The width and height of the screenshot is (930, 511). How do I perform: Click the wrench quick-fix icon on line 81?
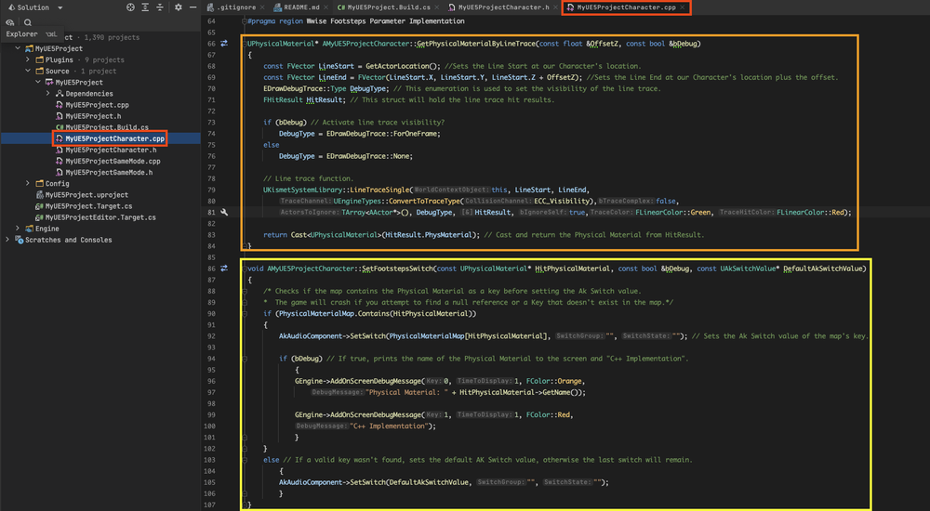[224, 212]
